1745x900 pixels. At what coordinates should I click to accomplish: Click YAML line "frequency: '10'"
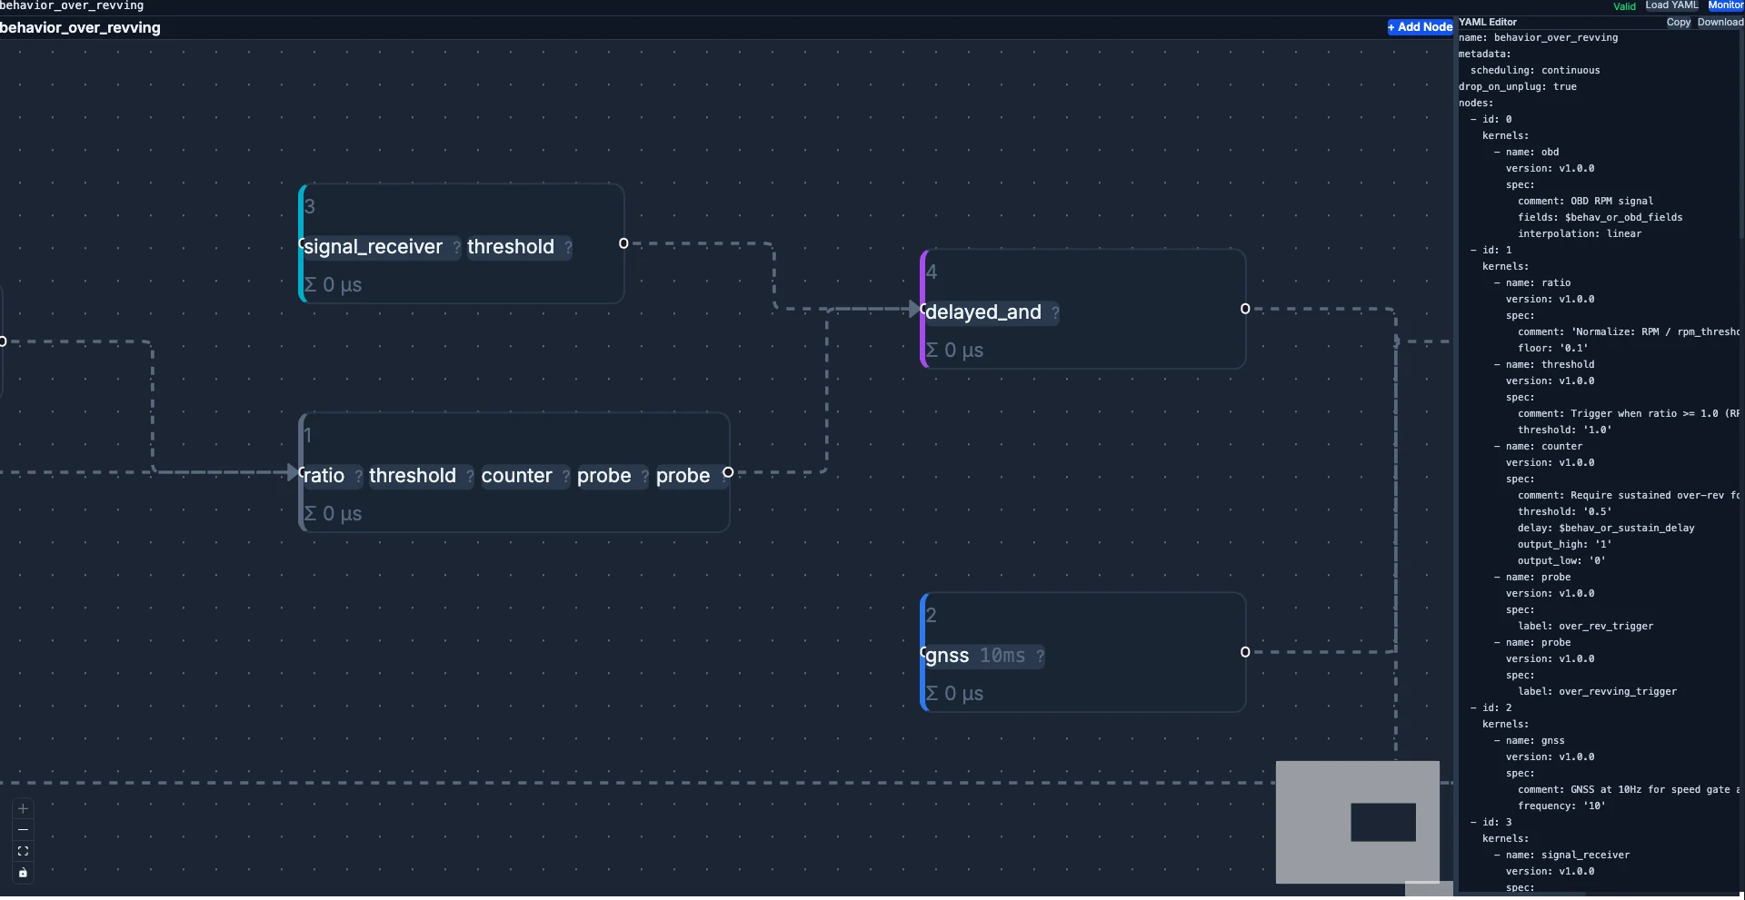click(1561, 806)
